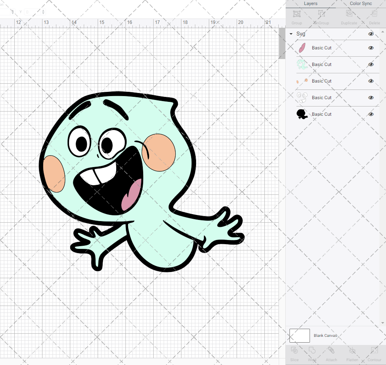The height and width of the screenshot is (365, 386).
Task: Select the white eyes and teeth layer thumbnail
Action: pyautogui.click(x=302, y=98)
